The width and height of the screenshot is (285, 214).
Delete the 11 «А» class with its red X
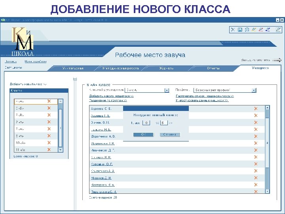49,149
